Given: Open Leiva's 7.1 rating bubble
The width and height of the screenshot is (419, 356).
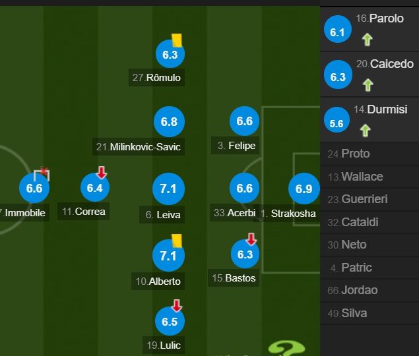Looking at the screenshot, I should tap(168, 189).
